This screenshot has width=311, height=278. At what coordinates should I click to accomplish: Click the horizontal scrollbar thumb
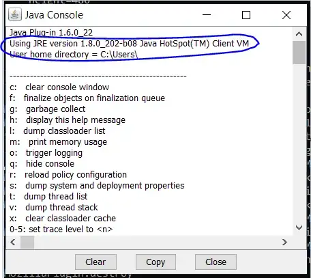[27, 242]
